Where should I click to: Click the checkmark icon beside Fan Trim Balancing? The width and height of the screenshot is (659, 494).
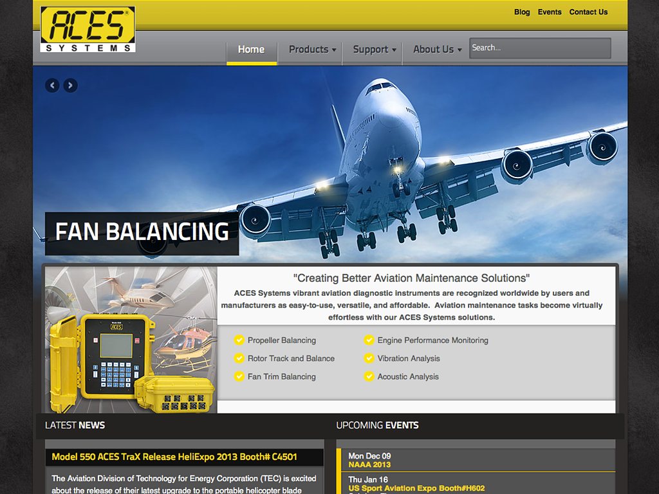(239, 376)
